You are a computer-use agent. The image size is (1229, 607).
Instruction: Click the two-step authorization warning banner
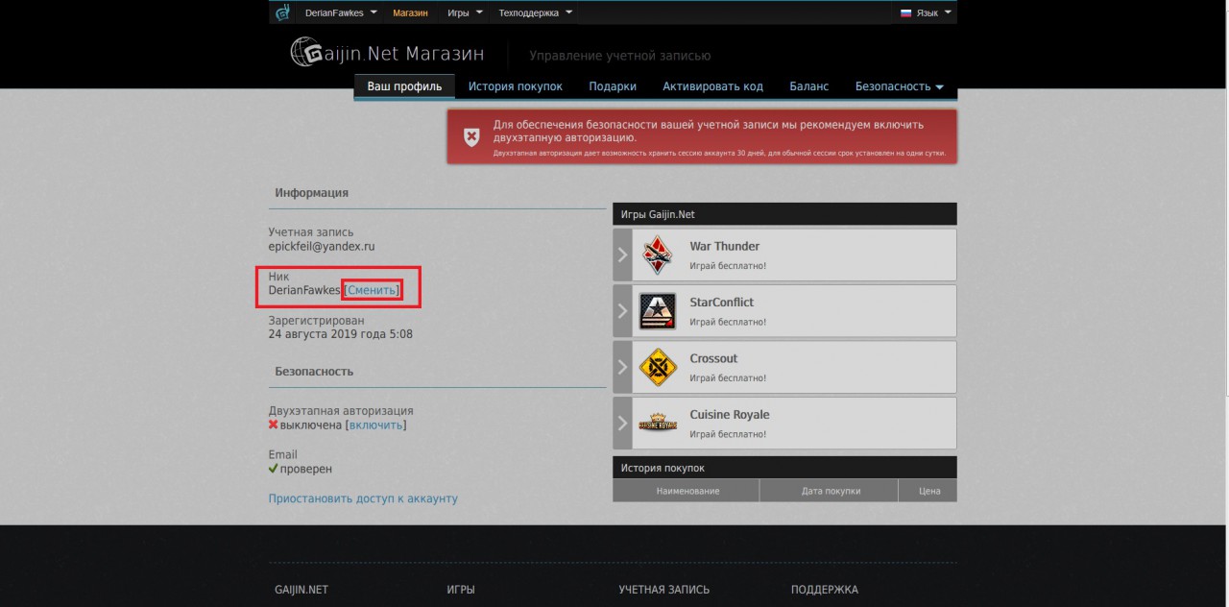(x=702, y=136)
